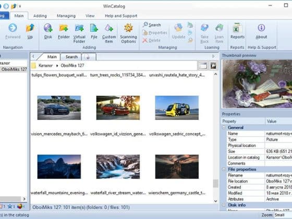Select the waterfall_mountains_evening thumbnail
This screenshot has height=219, width=292.
[x=59, y=166]
